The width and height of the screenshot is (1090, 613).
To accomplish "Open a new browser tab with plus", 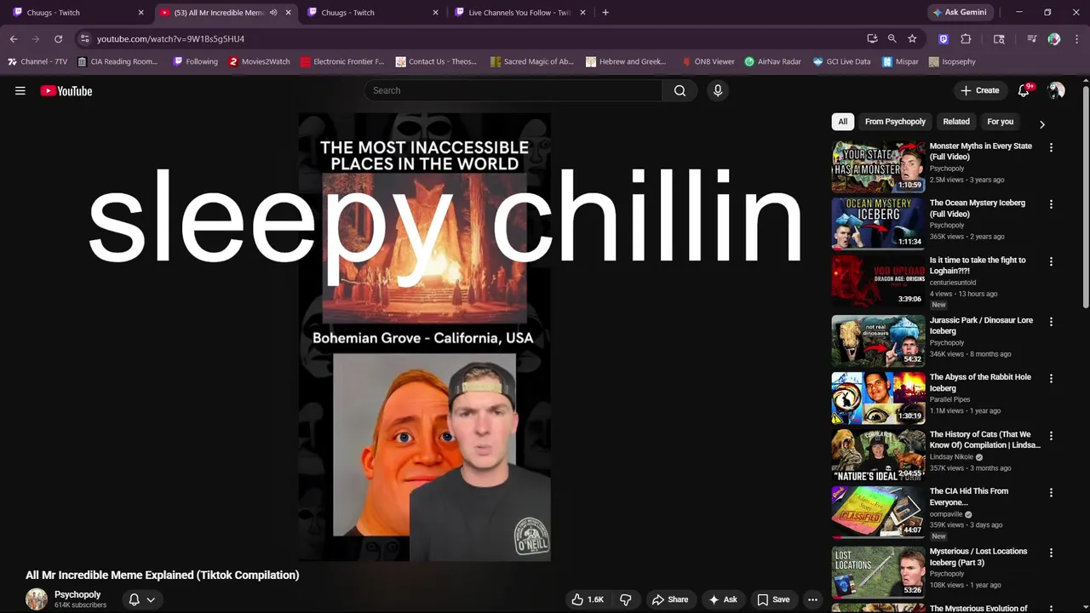I will [x=605, y=13].
